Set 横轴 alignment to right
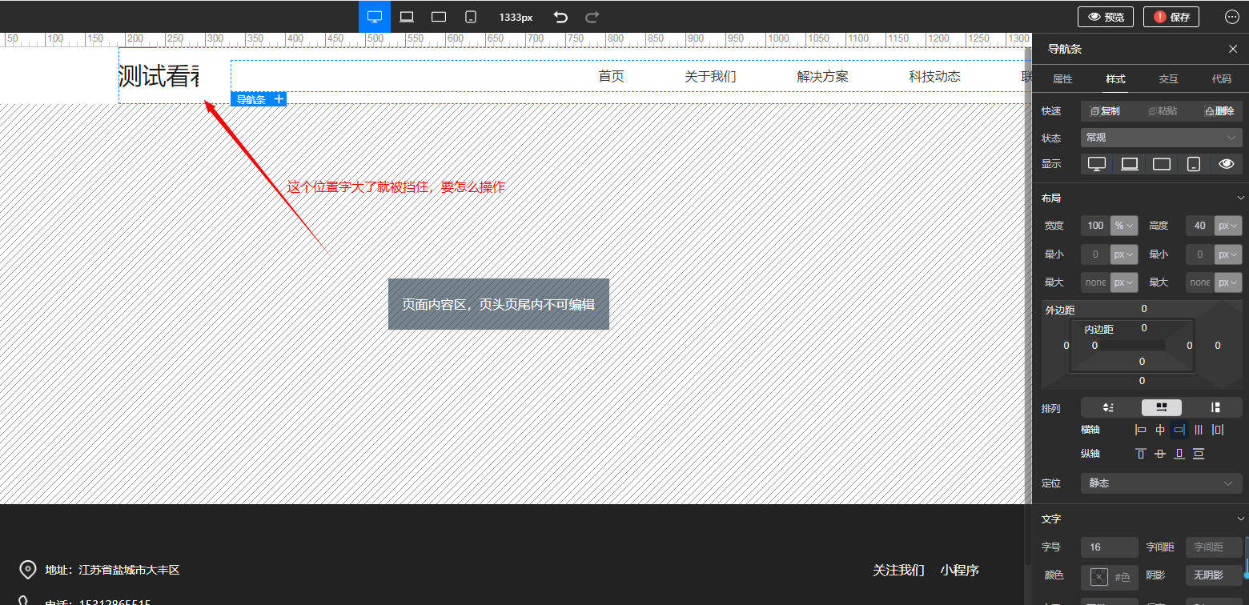Viewport: 1249px width, 605px height. click(x=1179, y=430)
